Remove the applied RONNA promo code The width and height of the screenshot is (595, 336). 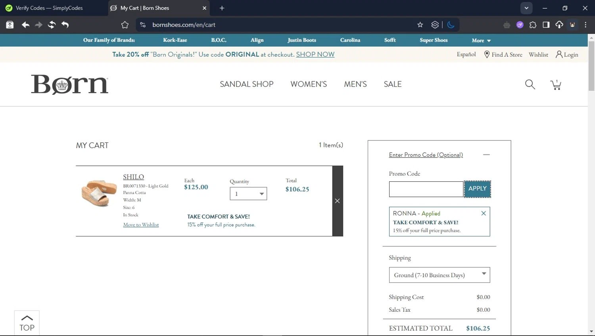coord(483,213)
